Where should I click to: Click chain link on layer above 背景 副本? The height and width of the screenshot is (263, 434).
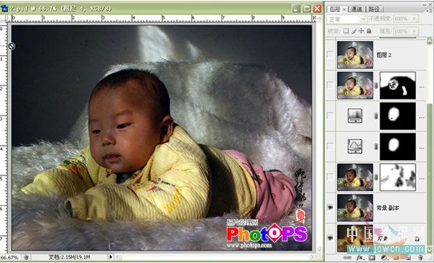[376, 177]
